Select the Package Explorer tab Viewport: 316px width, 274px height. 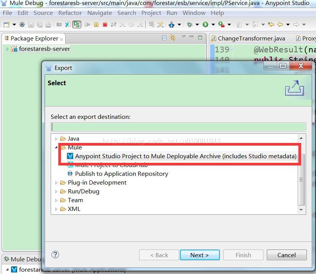tap(34, 38)
